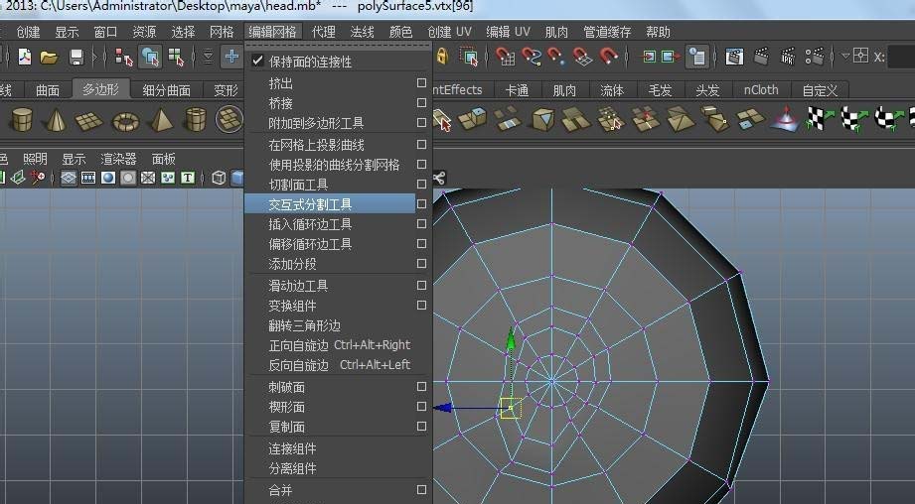Open the 代理 menu

coord(324,32)
